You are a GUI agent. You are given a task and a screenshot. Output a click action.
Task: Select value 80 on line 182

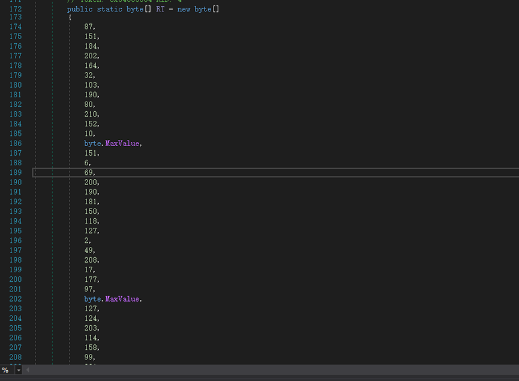tap(88, 105)
